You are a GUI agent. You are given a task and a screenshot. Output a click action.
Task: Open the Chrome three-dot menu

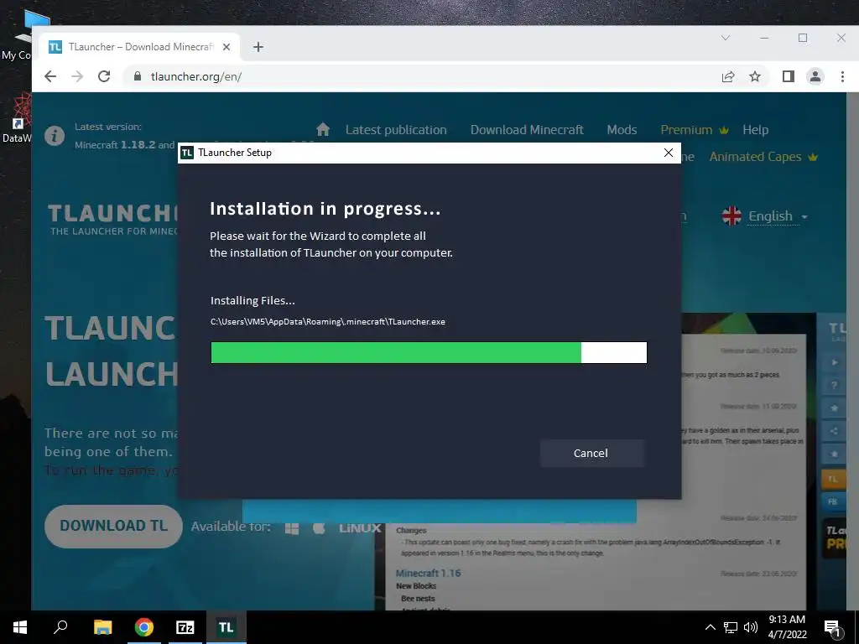click(842, 76)
